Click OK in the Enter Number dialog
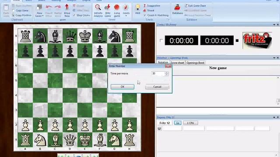Viewport: 280px width, 157px height. click(122, 87)
